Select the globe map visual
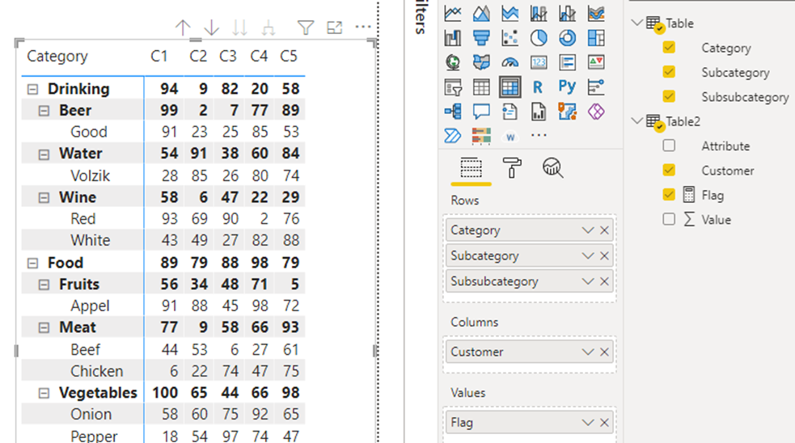The image size is (795, 443). click(453, 62)
